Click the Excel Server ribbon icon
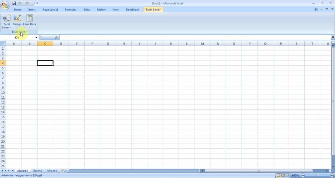Viewport: 335px width, 178px height. coord(6,21)
